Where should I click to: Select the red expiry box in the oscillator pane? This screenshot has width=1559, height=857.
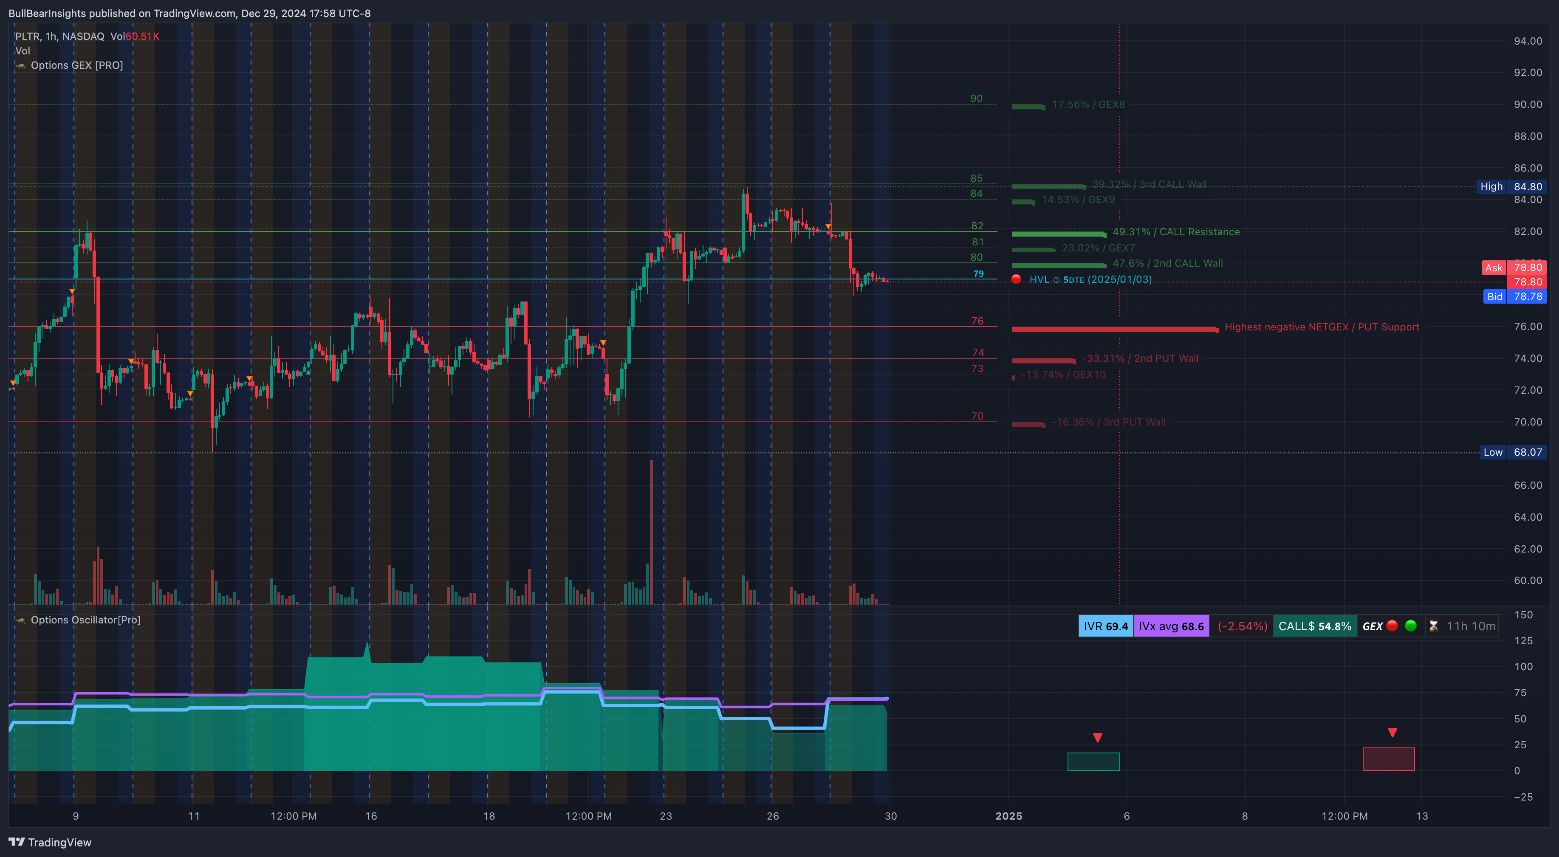[1388, 759]
